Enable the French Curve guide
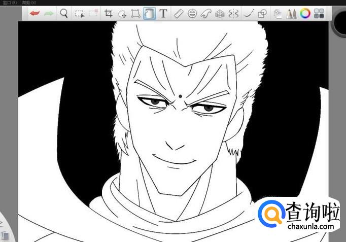Screen dimensions: 346x242 tap(206, 14)
